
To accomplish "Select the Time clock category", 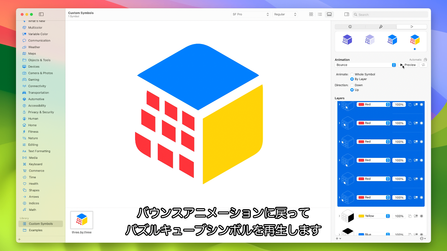I will click(x=32, y=177).
